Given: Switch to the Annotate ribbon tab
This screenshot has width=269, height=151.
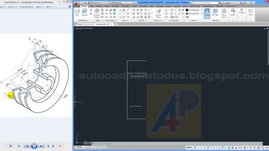Looking at the screenshot, I should pos(143,6).
